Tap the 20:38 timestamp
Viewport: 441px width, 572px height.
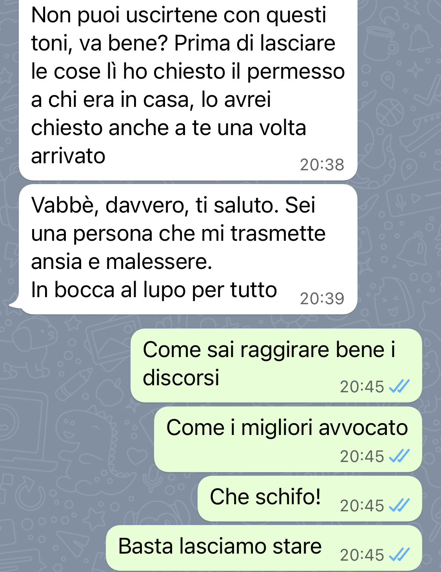(322, 165)
